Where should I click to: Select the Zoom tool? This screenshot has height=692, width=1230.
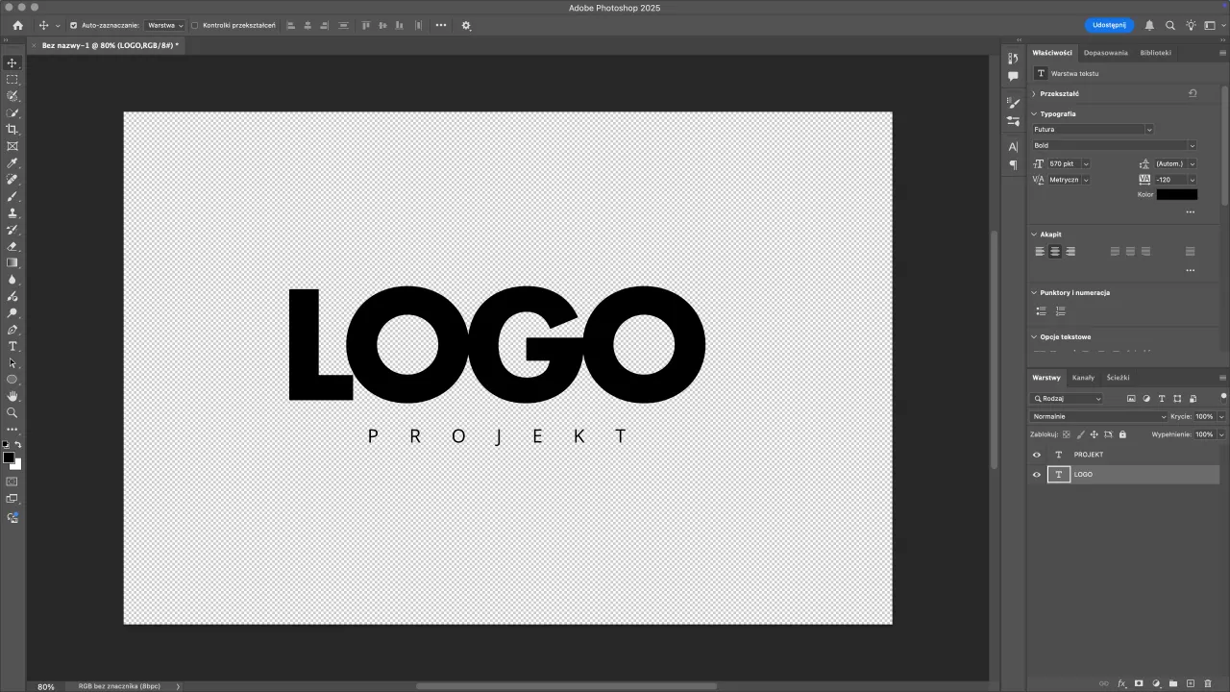click(12, 413)
